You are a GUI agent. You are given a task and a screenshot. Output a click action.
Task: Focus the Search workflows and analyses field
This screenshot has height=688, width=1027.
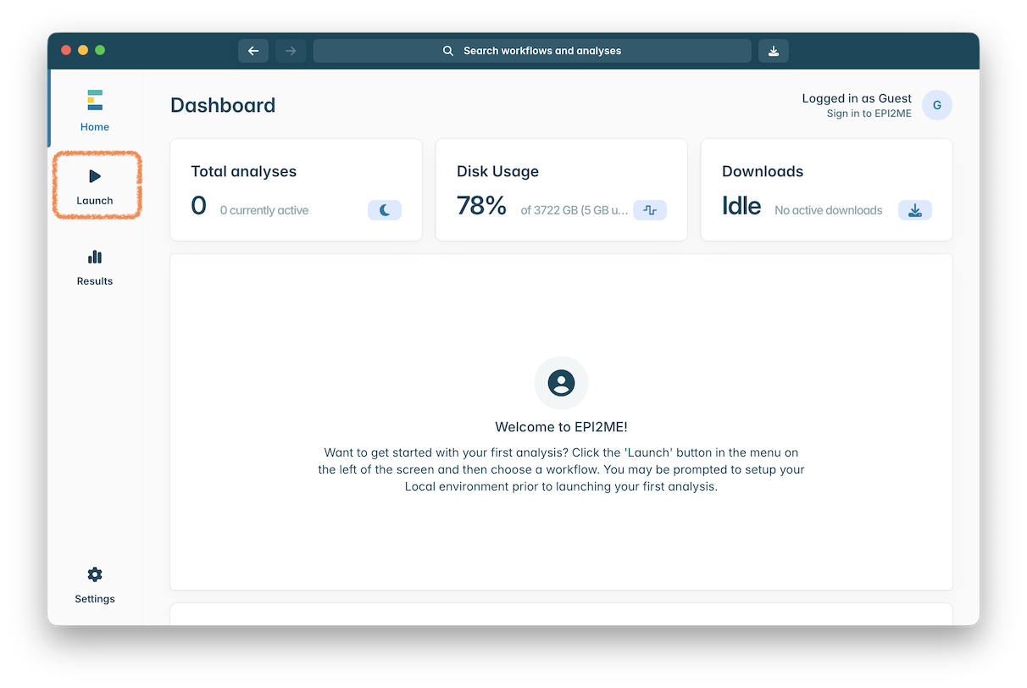tap(532, 51)
